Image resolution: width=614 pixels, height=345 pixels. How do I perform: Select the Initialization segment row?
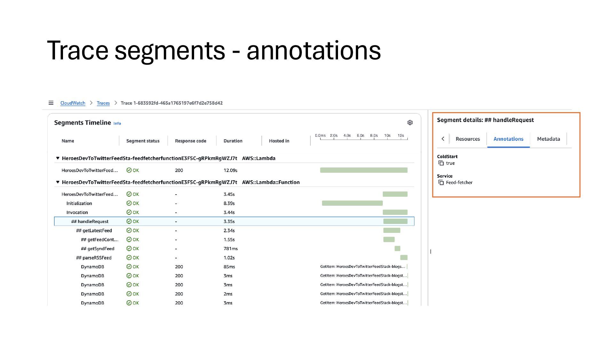click(234, 203)
